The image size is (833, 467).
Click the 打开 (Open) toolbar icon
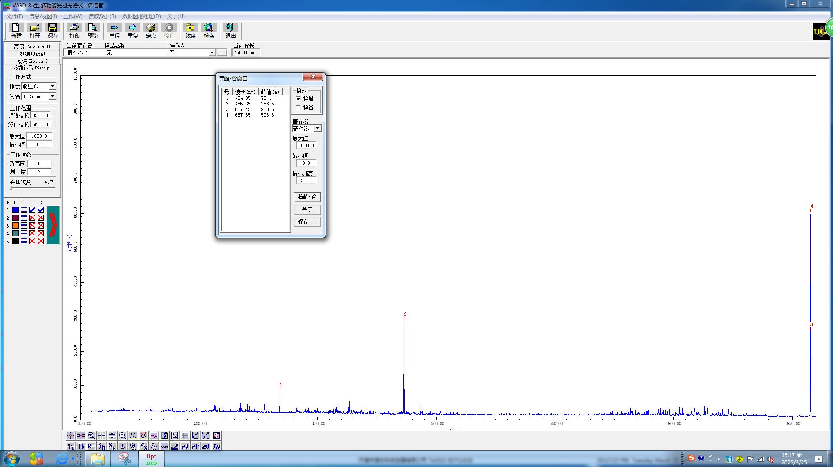click(x=34, y=31)
